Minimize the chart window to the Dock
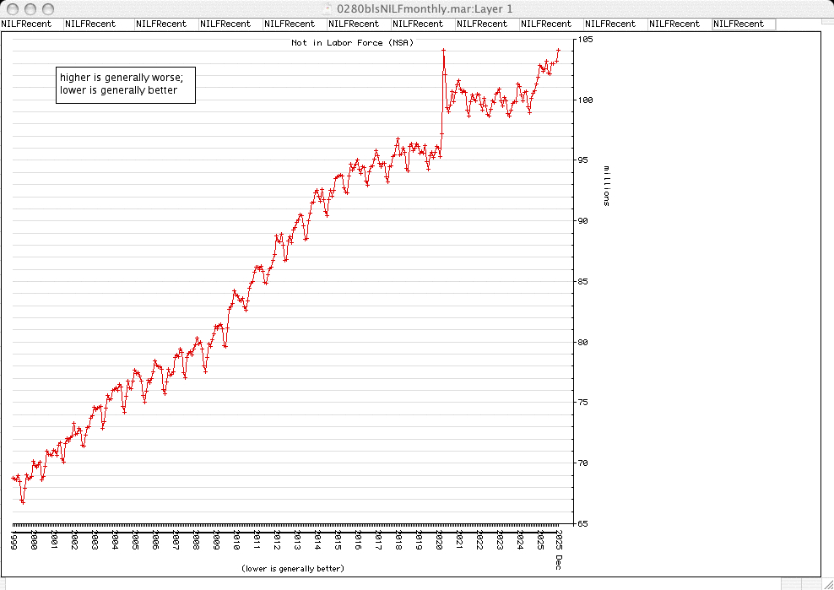Image resolution: width=834 pixels, height=590 pixels. pyautogui.click(x=30, y=8)
